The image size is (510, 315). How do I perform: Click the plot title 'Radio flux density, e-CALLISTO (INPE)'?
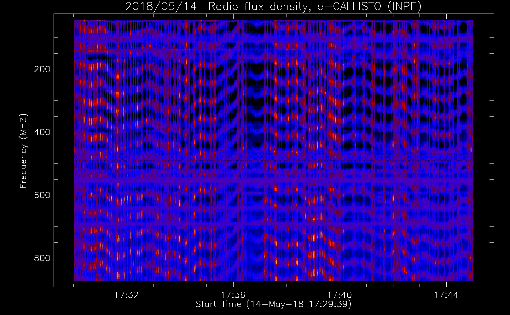(315, 6)
